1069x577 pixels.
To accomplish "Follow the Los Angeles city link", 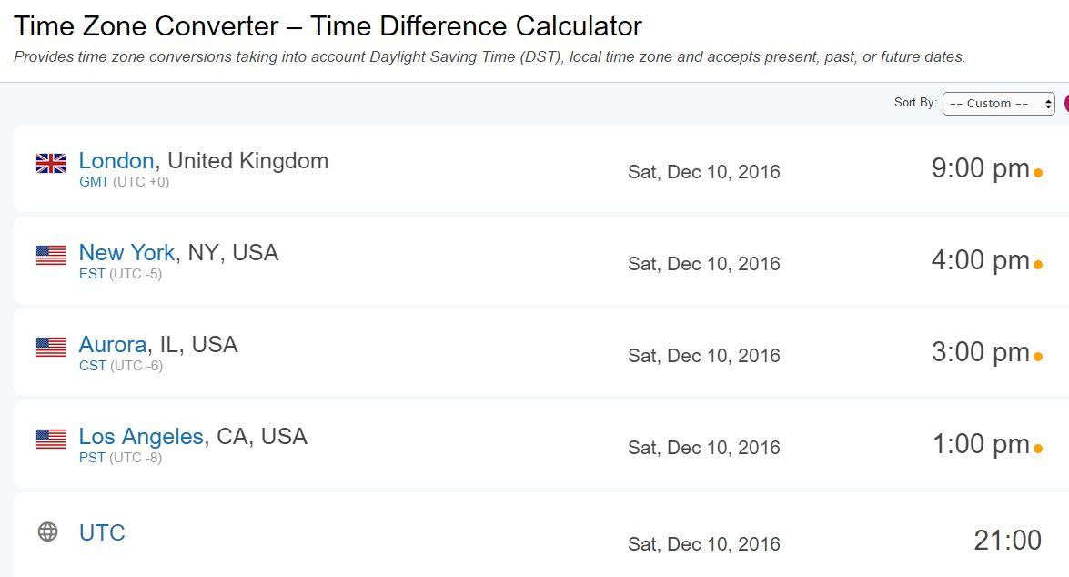I will (x=141, y=437).
